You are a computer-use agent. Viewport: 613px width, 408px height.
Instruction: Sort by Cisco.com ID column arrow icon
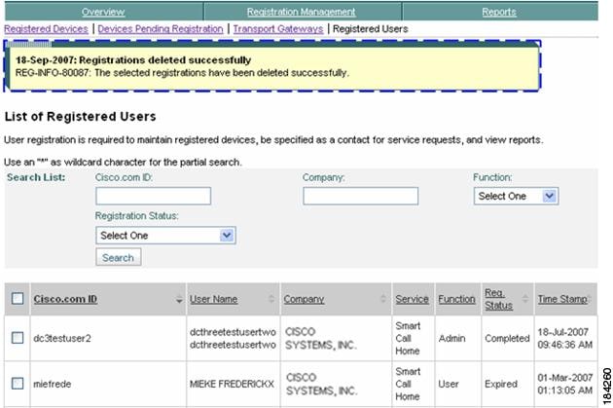[179, 300]
